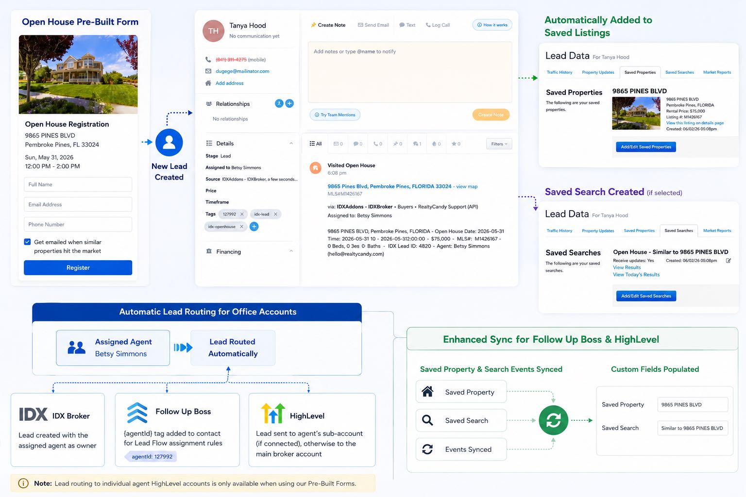Click the Try Team Mentions button

click(335, 115)
